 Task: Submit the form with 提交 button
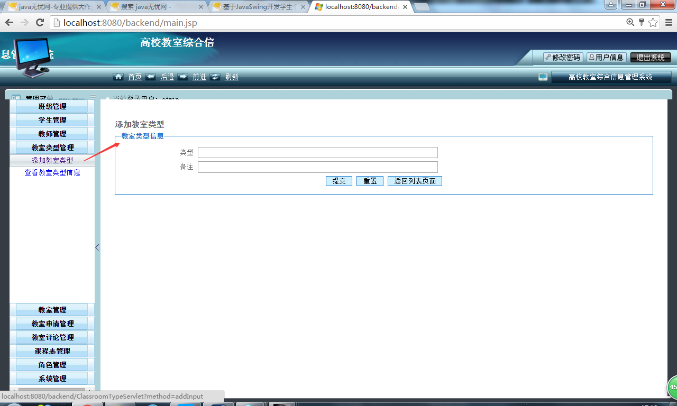coord(339,181)
